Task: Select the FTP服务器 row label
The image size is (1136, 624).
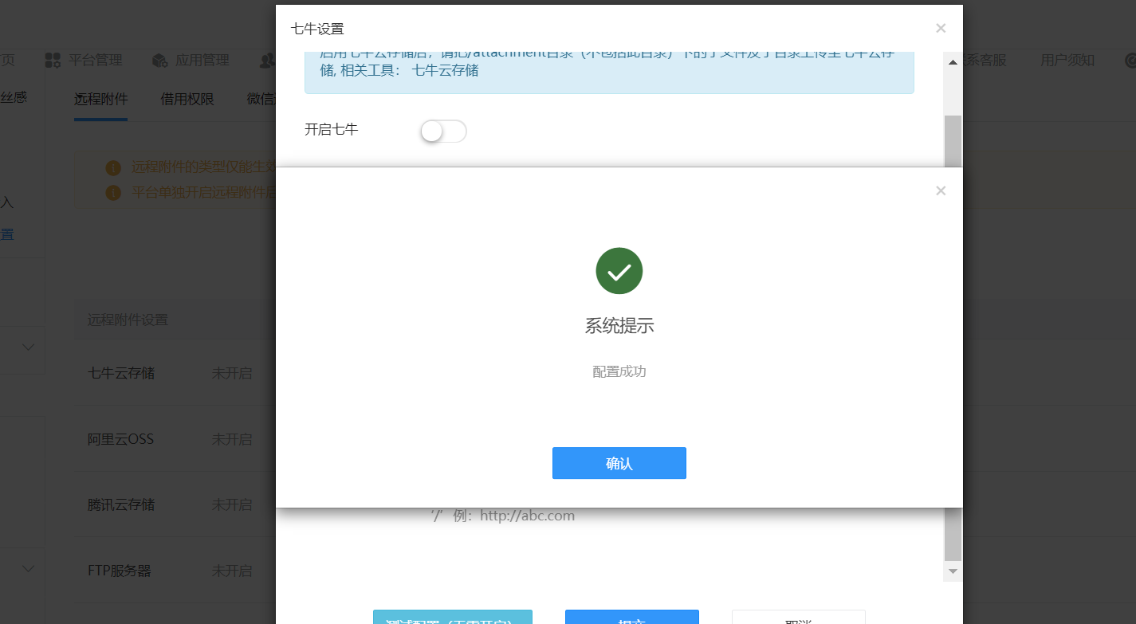Action: 120,571
